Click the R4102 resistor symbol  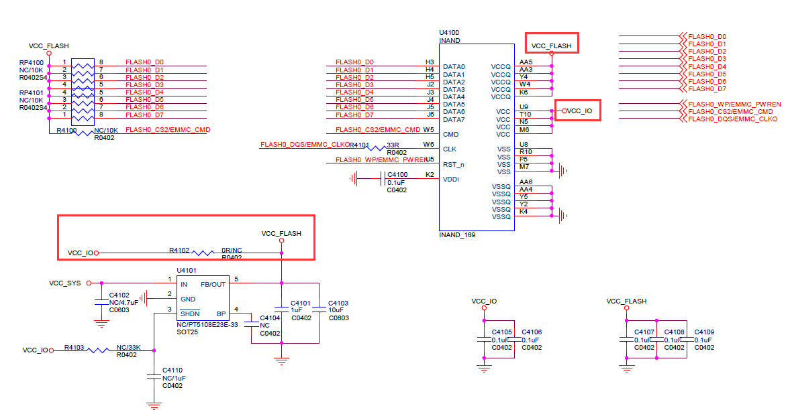click(203, 253)
